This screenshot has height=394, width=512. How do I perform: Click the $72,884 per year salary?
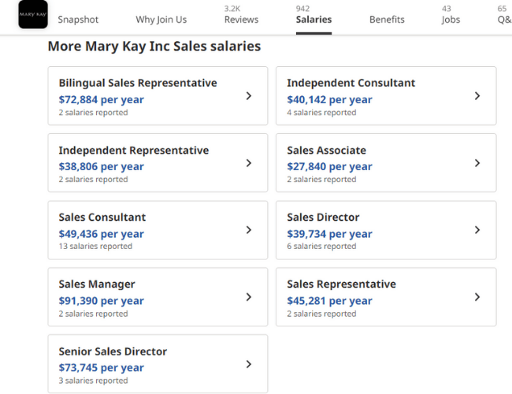point(102,99)
